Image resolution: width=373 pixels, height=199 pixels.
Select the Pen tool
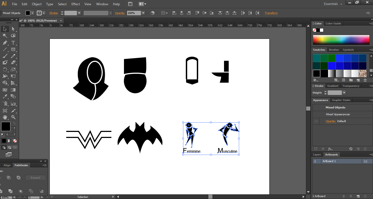pyautogui.click(x=5, y=43)
